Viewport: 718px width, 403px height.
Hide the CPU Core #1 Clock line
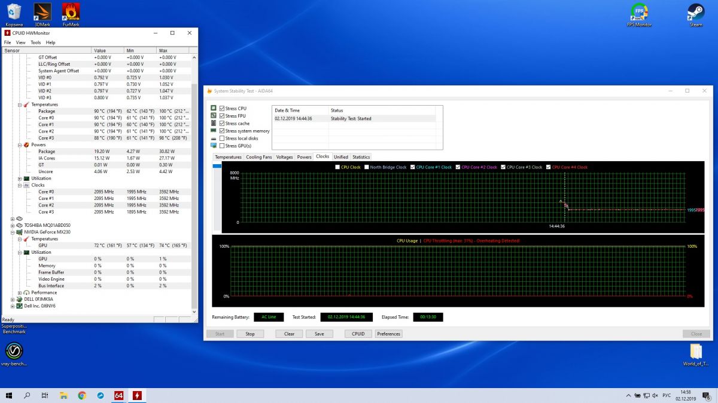point(413,167)
